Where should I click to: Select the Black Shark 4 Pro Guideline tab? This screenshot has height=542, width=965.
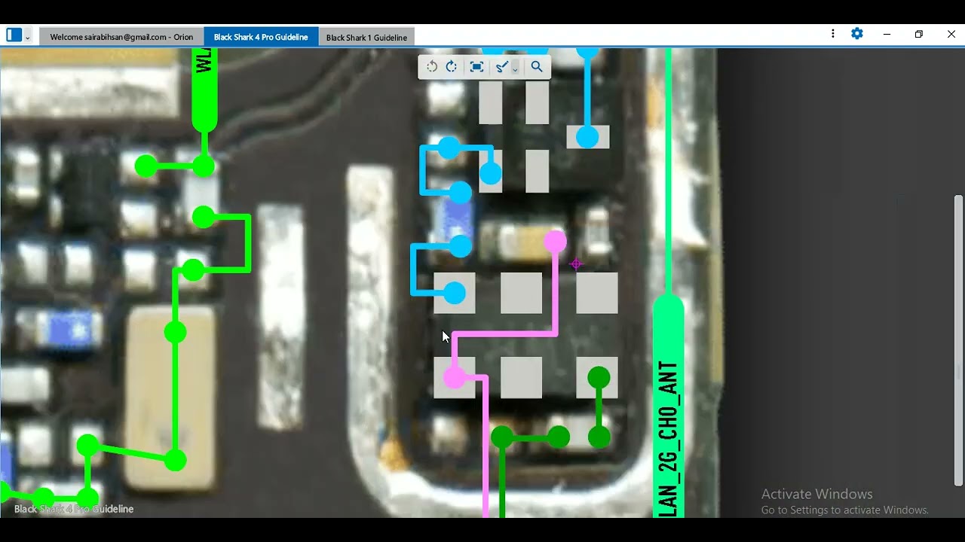261,37
